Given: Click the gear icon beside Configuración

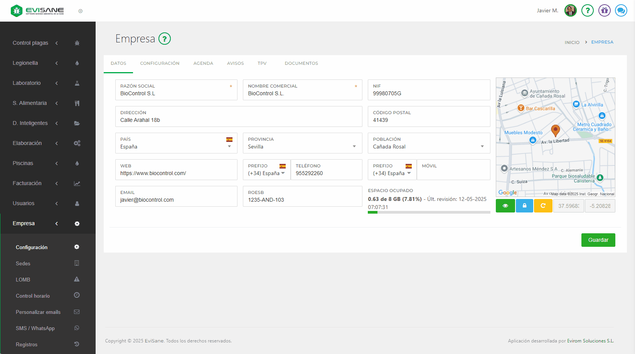Looking at the screenshot, I should 77,247.
